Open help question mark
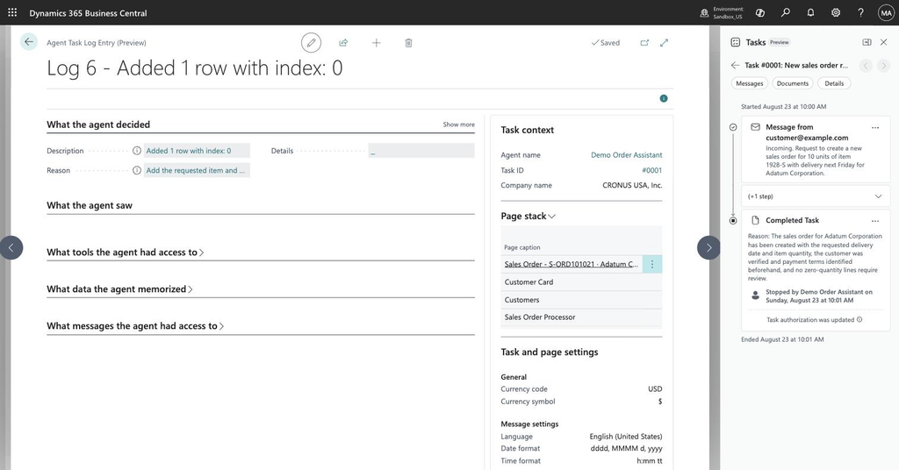Viewport: 899px width, 470px height. pyautogui.click(x=860, y=12)
